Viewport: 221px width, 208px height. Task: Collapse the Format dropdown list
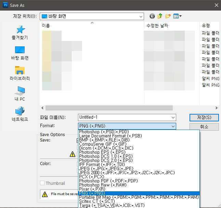(173, 126)
